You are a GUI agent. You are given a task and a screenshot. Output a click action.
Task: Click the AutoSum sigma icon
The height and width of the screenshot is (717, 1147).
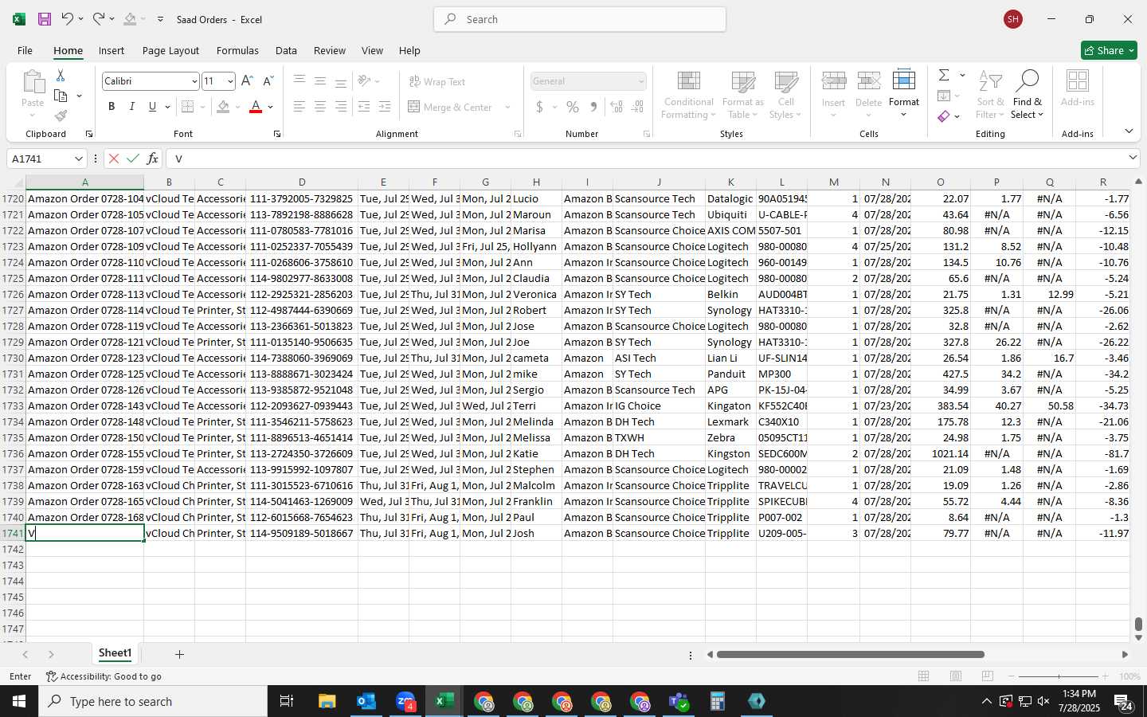coord(944,75)
